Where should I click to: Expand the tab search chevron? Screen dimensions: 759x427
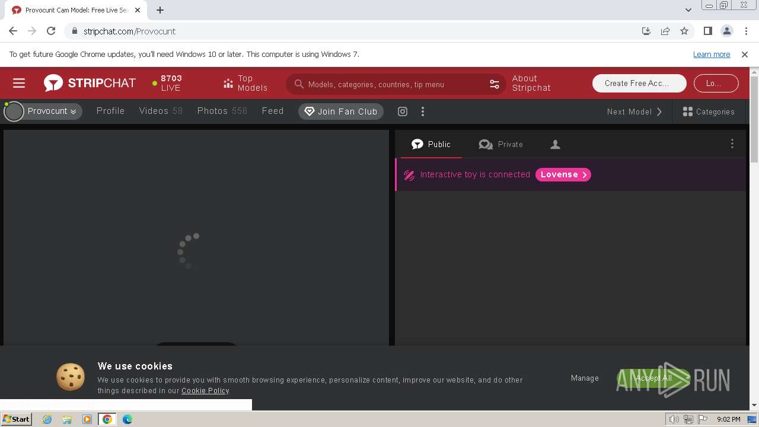point(688,10)
